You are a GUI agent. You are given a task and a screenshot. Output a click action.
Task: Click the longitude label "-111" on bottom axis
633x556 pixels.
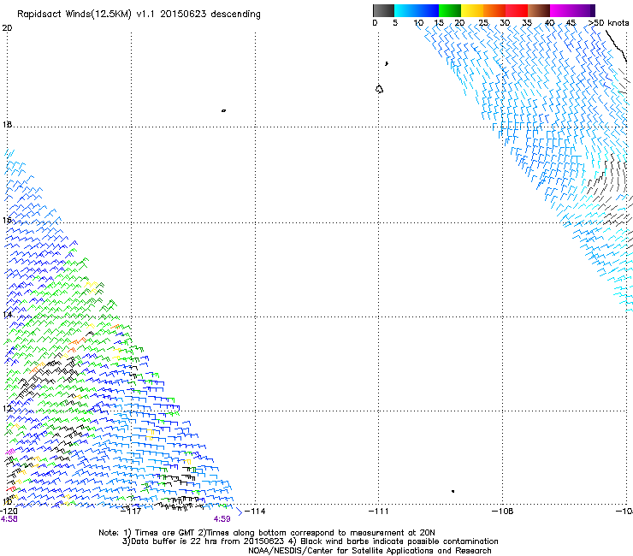[x=379, y=512]
